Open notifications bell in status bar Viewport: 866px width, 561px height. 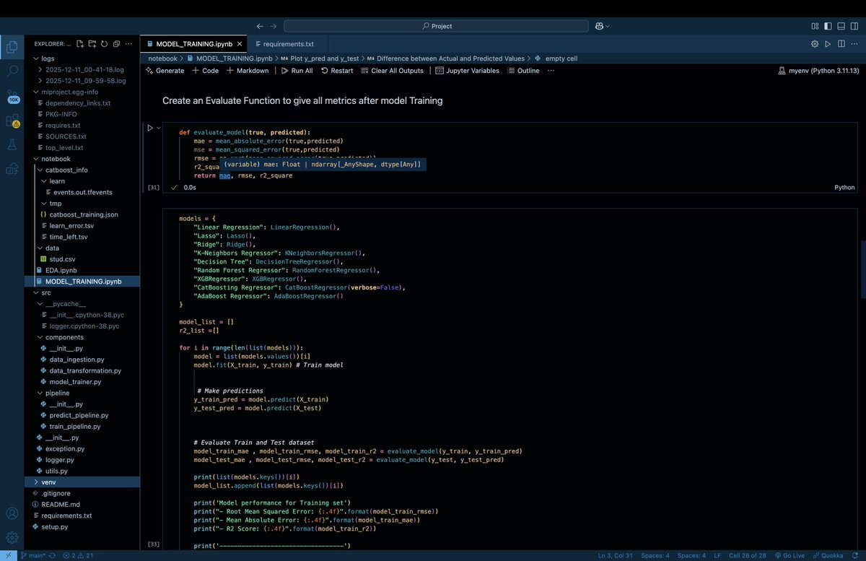[x=854, y=555]
